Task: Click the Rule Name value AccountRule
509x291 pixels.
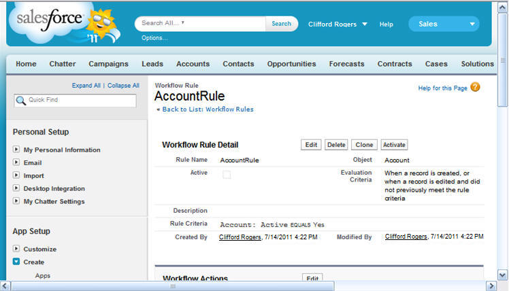Action: pyautogui.click(x=240, y=160)
